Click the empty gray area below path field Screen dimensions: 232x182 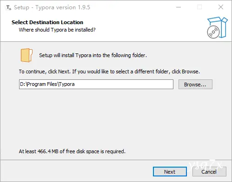point(115,117)
